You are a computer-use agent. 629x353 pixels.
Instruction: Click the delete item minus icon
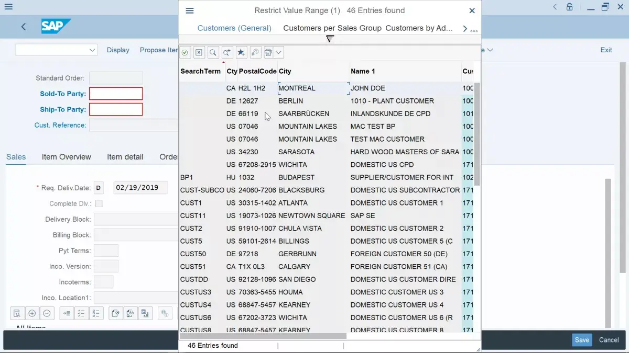[47, 313]
